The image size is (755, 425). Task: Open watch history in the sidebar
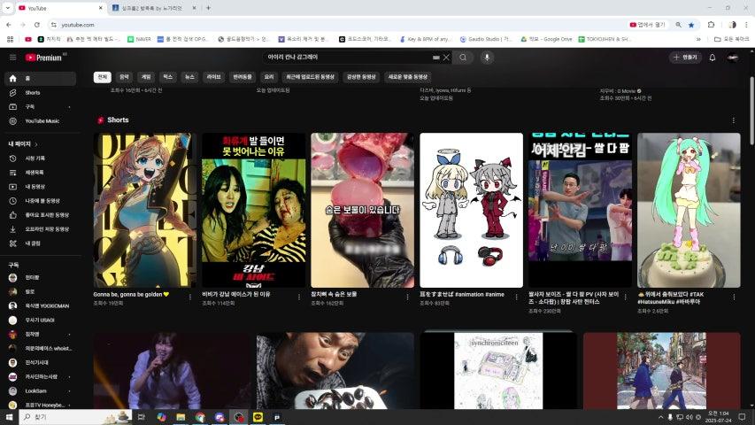(x=41, y=158)
